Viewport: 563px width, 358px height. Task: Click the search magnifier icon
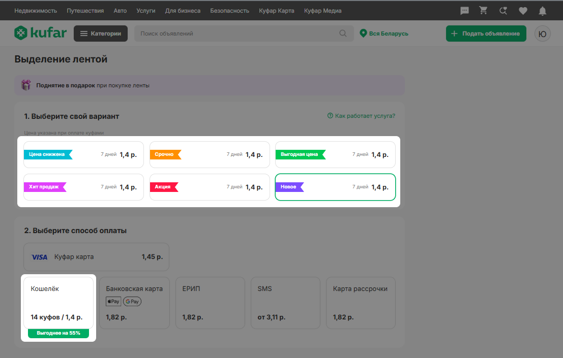coord(343,34)
